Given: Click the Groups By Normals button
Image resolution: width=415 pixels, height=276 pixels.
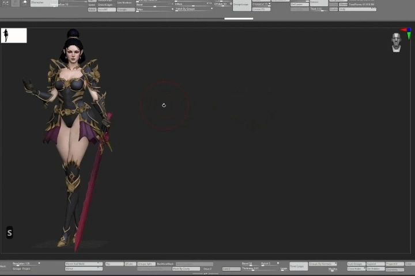Looking at the screenshot, I should pyautogui.click(x=323, y=264).
